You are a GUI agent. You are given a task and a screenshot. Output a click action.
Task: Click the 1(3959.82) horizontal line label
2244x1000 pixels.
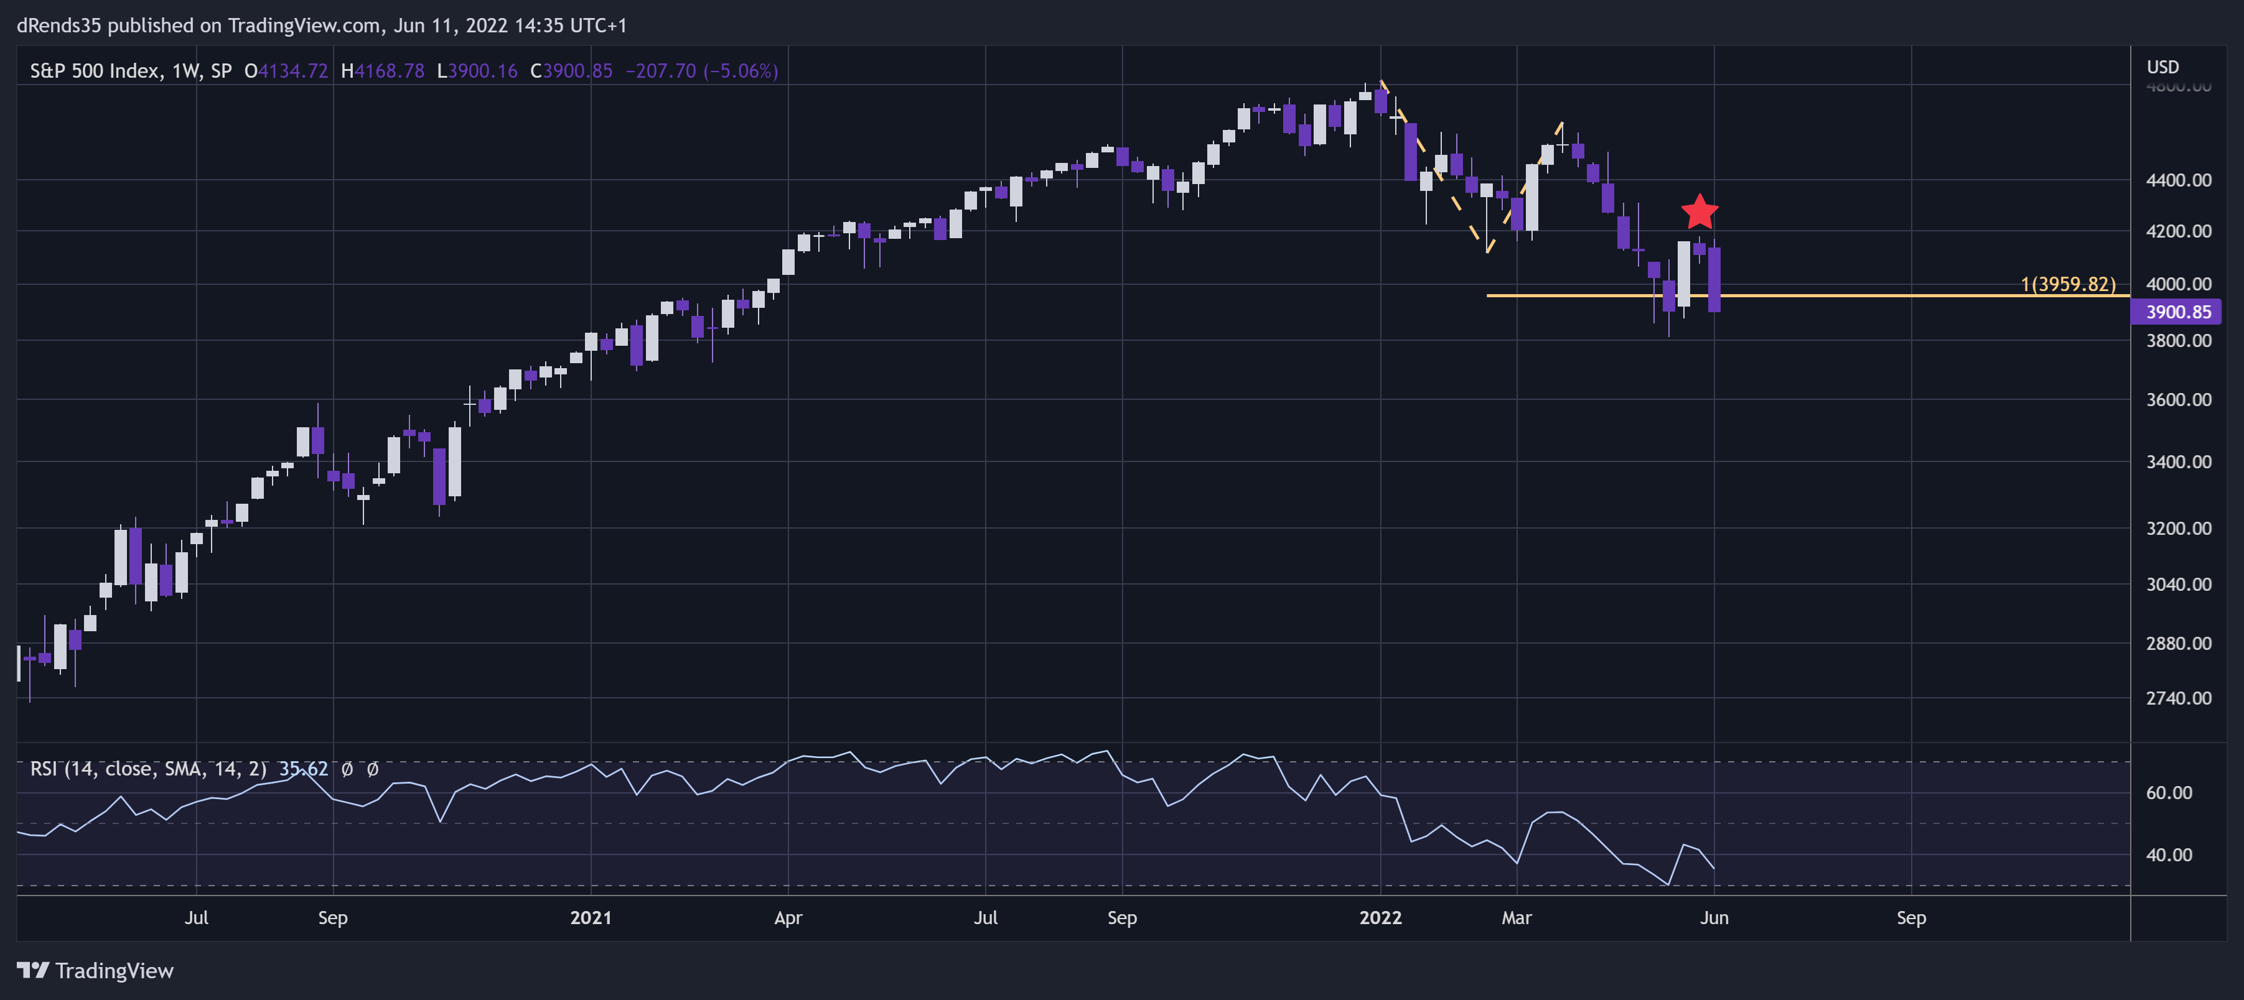(x=2068, y=284)
